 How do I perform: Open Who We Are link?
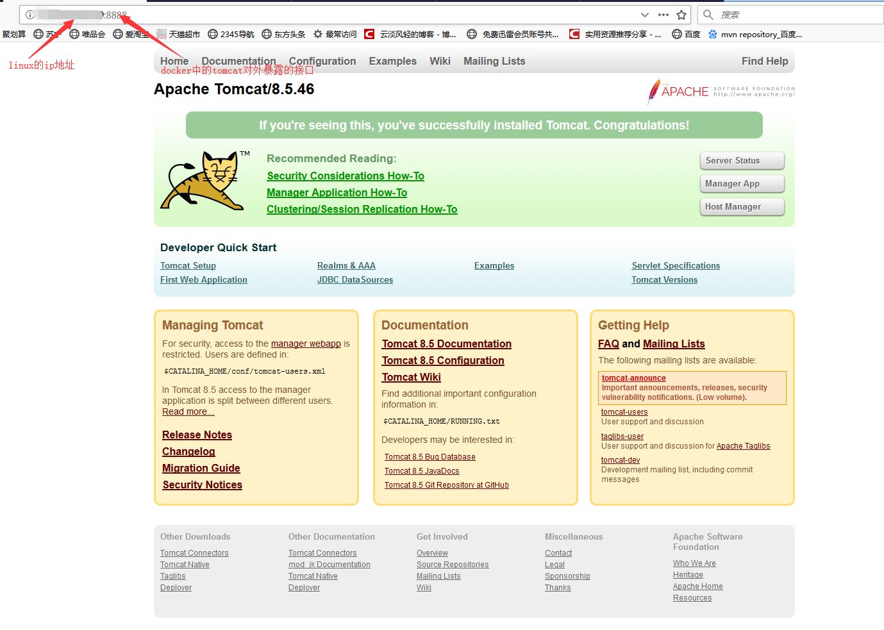pos(694,564)
